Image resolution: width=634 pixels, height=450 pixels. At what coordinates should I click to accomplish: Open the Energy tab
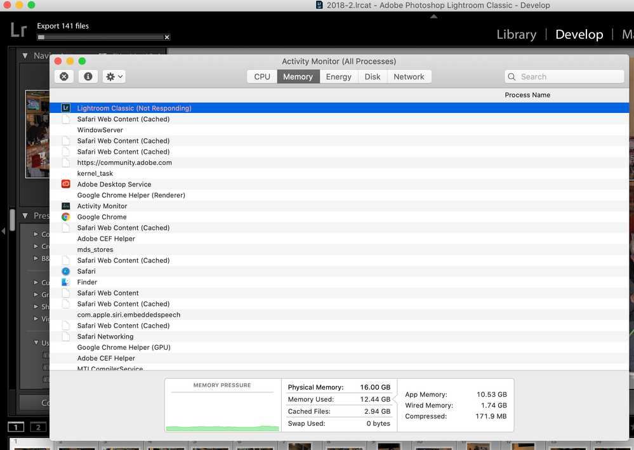[338, 77]
